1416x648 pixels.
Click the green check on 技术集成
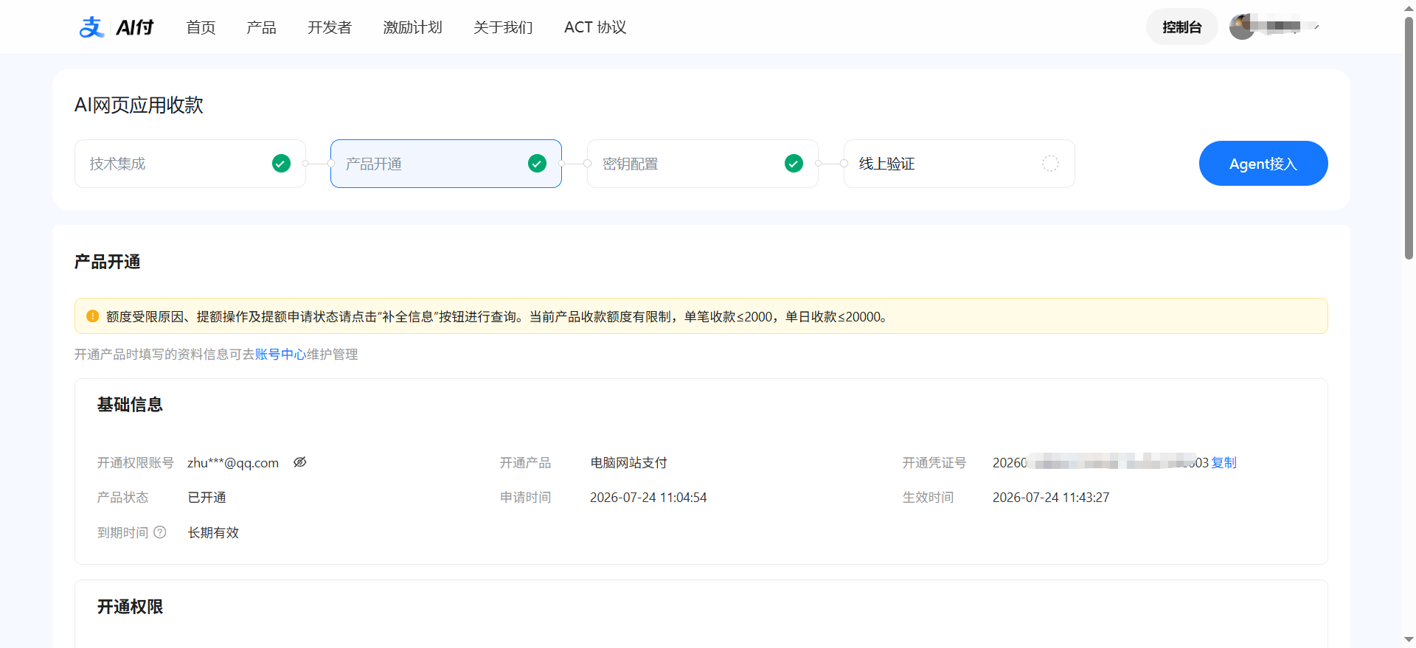281,164
